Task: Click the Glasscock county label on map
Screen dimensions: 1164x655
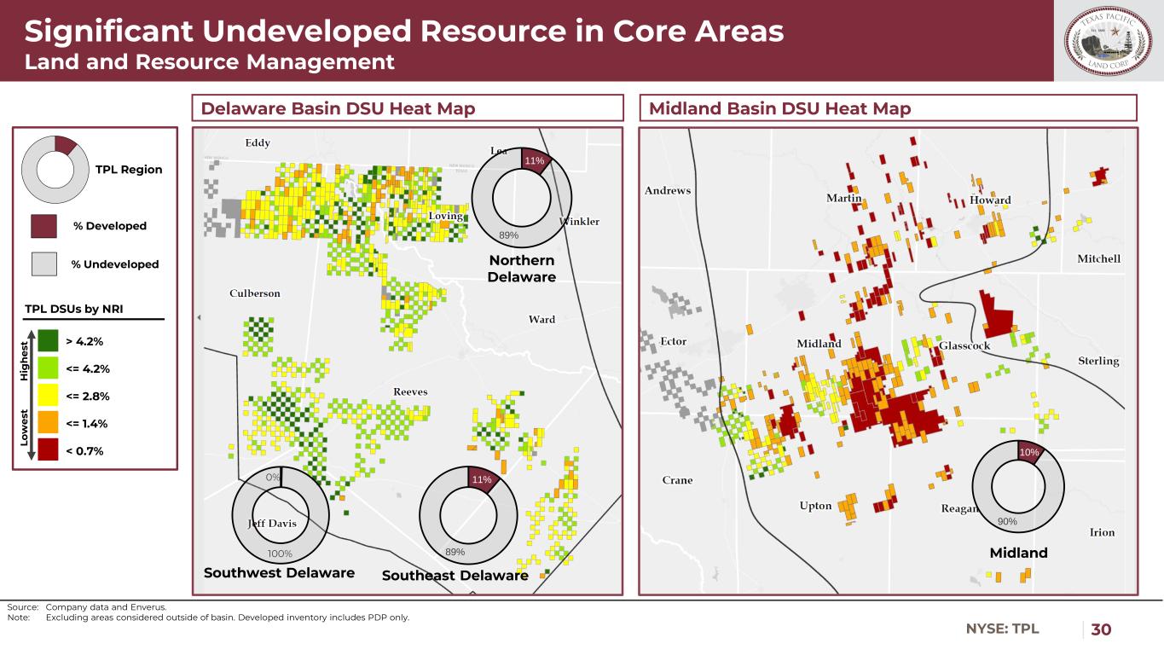Action: 964,345
